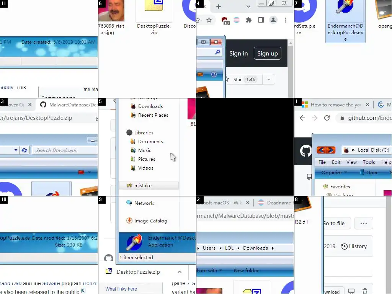The height and width of the screenshot is (294, 392).
Task: Click the trash icon near download
Action: pos(365,291)
